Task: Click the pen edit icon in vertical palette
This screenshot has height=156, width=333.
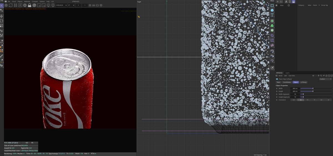Action: [272, 68]
